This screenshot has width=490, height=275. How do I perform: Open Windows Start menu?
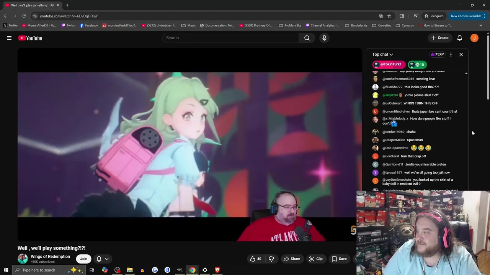coord(6,270)
